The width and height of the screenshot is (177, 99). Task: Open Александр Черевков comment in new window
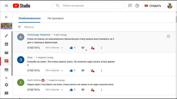168,36
